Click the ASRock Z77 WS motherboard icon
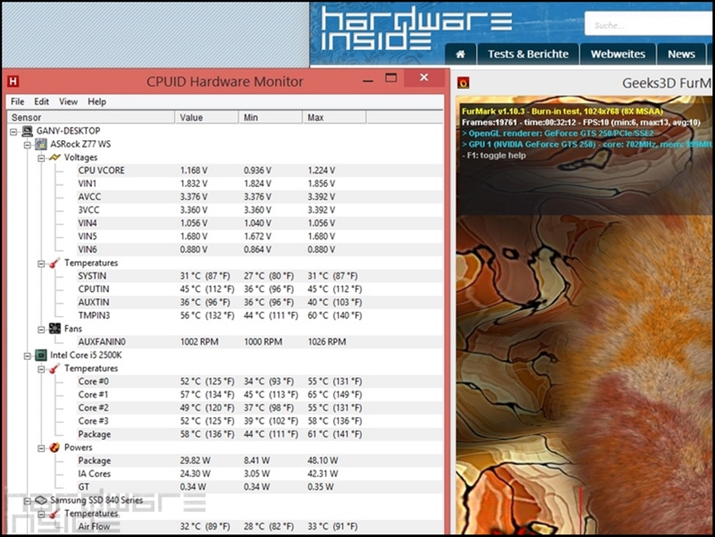The height and width of the screenshot is (537, 715). [x=40, y=144]
